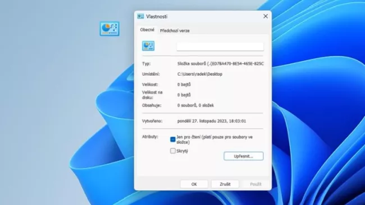Image resolution: width=365 pixels, height=205 pixels.
Task: Open the Předchozí verze tab
Action: pyautogui.click(x=175, y=31)
